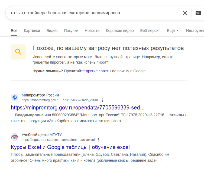Open the minpromtorg.gov.ru opendata result link
Screen dimensions: 204x171
pyautogui.click(x=77, y=107)
